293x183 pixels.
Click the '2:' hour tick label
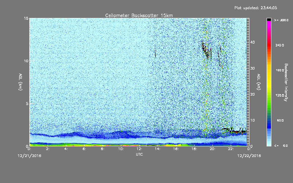[48, 149]
